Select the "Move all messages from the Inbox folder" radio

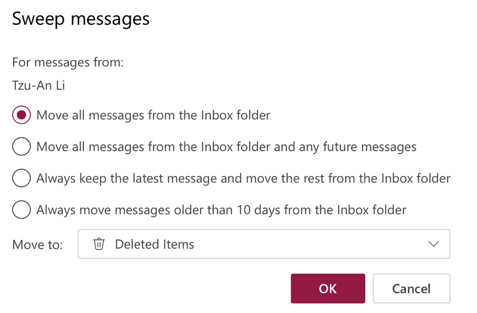21,115
